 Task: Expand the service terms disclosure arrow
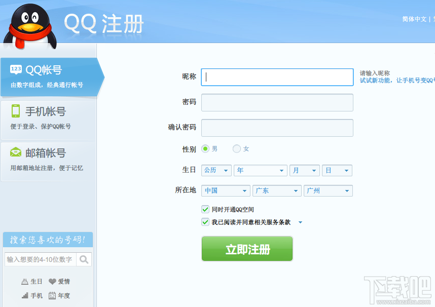click(300, 222)
